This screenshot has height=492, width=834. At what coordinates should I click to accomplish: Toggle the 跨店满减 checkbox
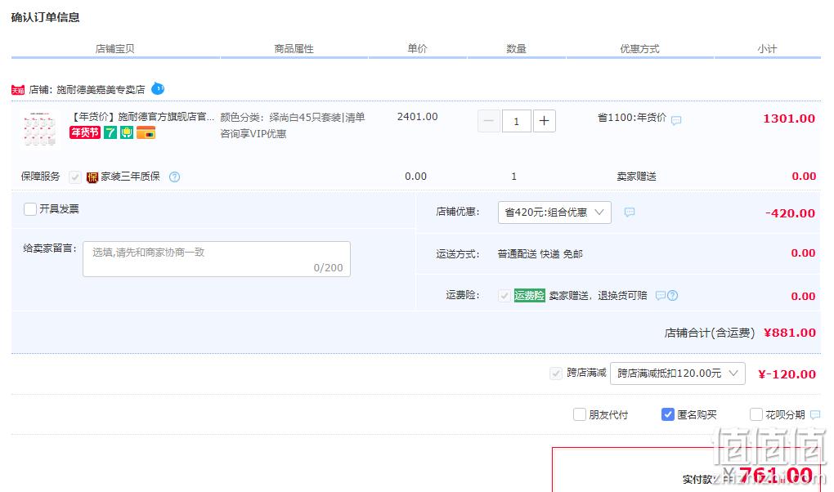[x=556, y=373]
